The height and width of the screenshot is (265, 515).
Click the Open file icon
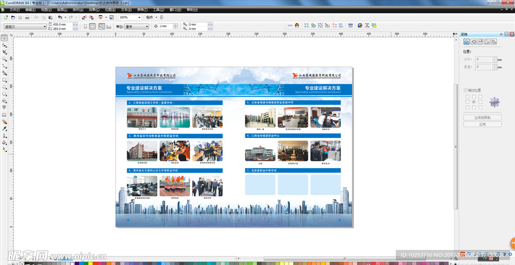click(x=13, y=18)
